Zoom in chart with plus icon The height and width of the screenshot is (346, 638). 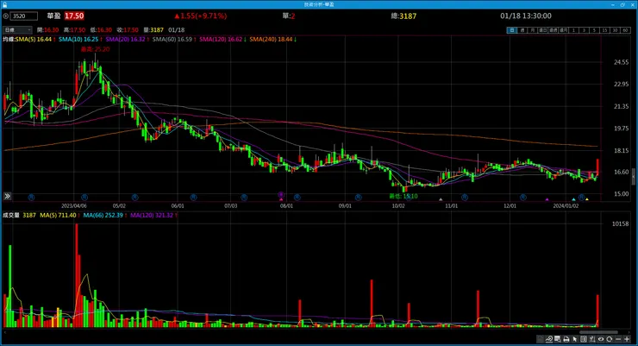point(627,339)
